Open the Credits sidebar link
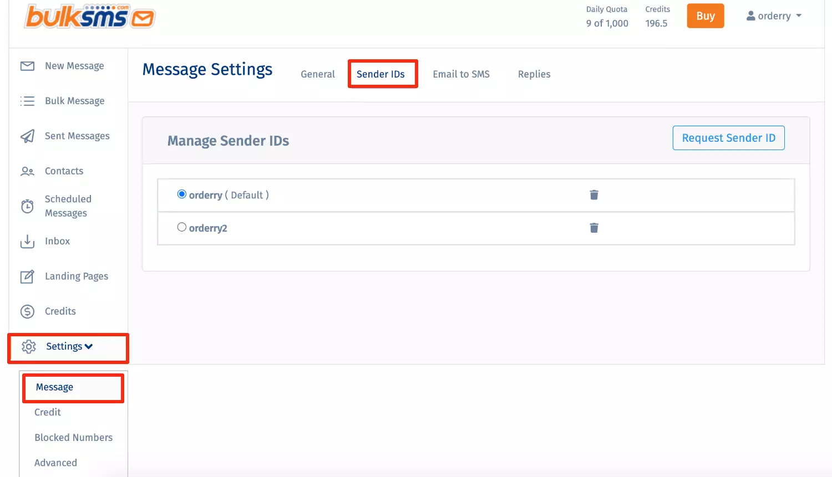 (60, 311)
